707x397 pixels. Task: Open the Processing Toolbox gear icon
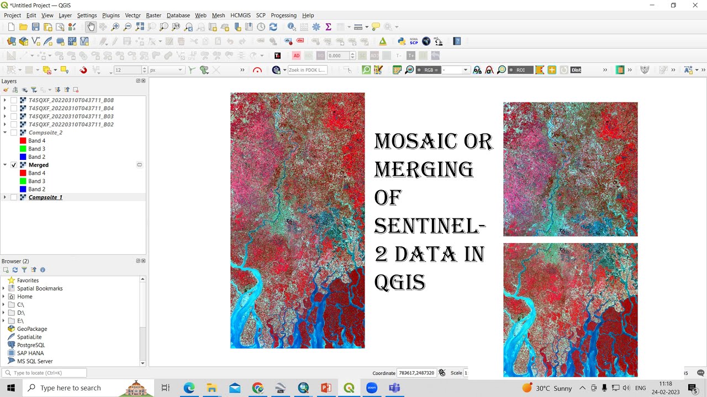tap(316, 26)
